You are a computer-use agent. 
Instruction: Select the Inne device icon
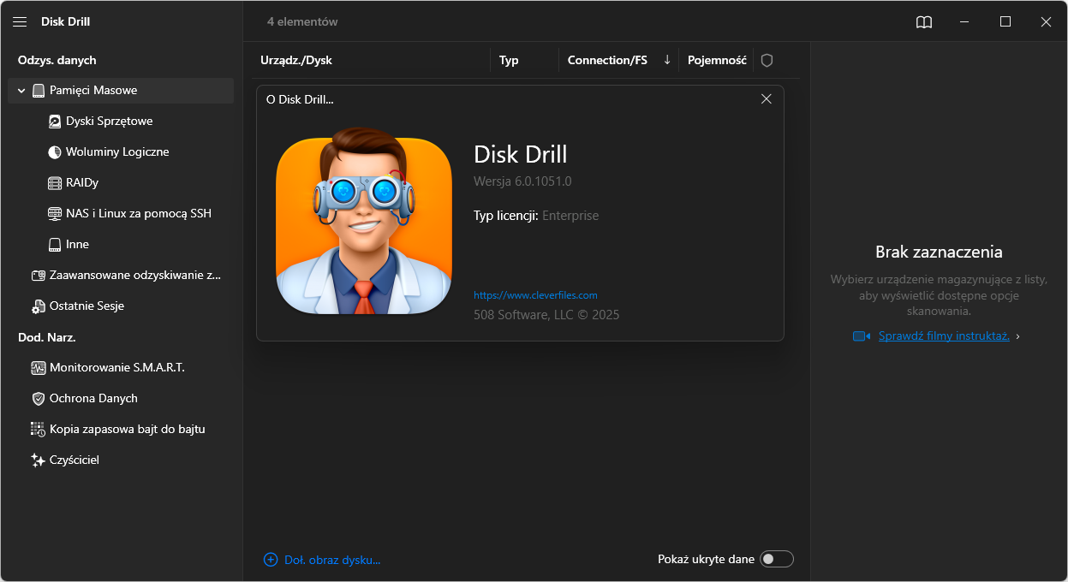point(55,245)
